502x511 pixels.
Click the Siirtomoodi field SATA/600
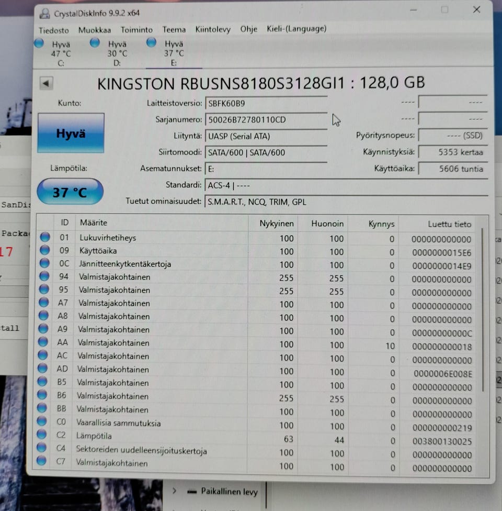(x=266, y=152)
